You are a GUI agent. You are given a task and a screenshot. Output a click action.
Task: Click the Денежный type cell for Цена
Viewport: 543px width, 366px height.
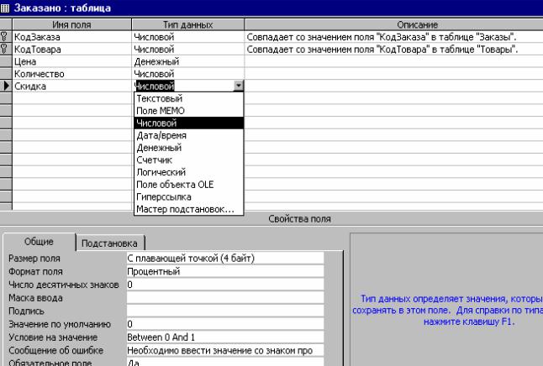pyautogui.click(x=188, y=61)
